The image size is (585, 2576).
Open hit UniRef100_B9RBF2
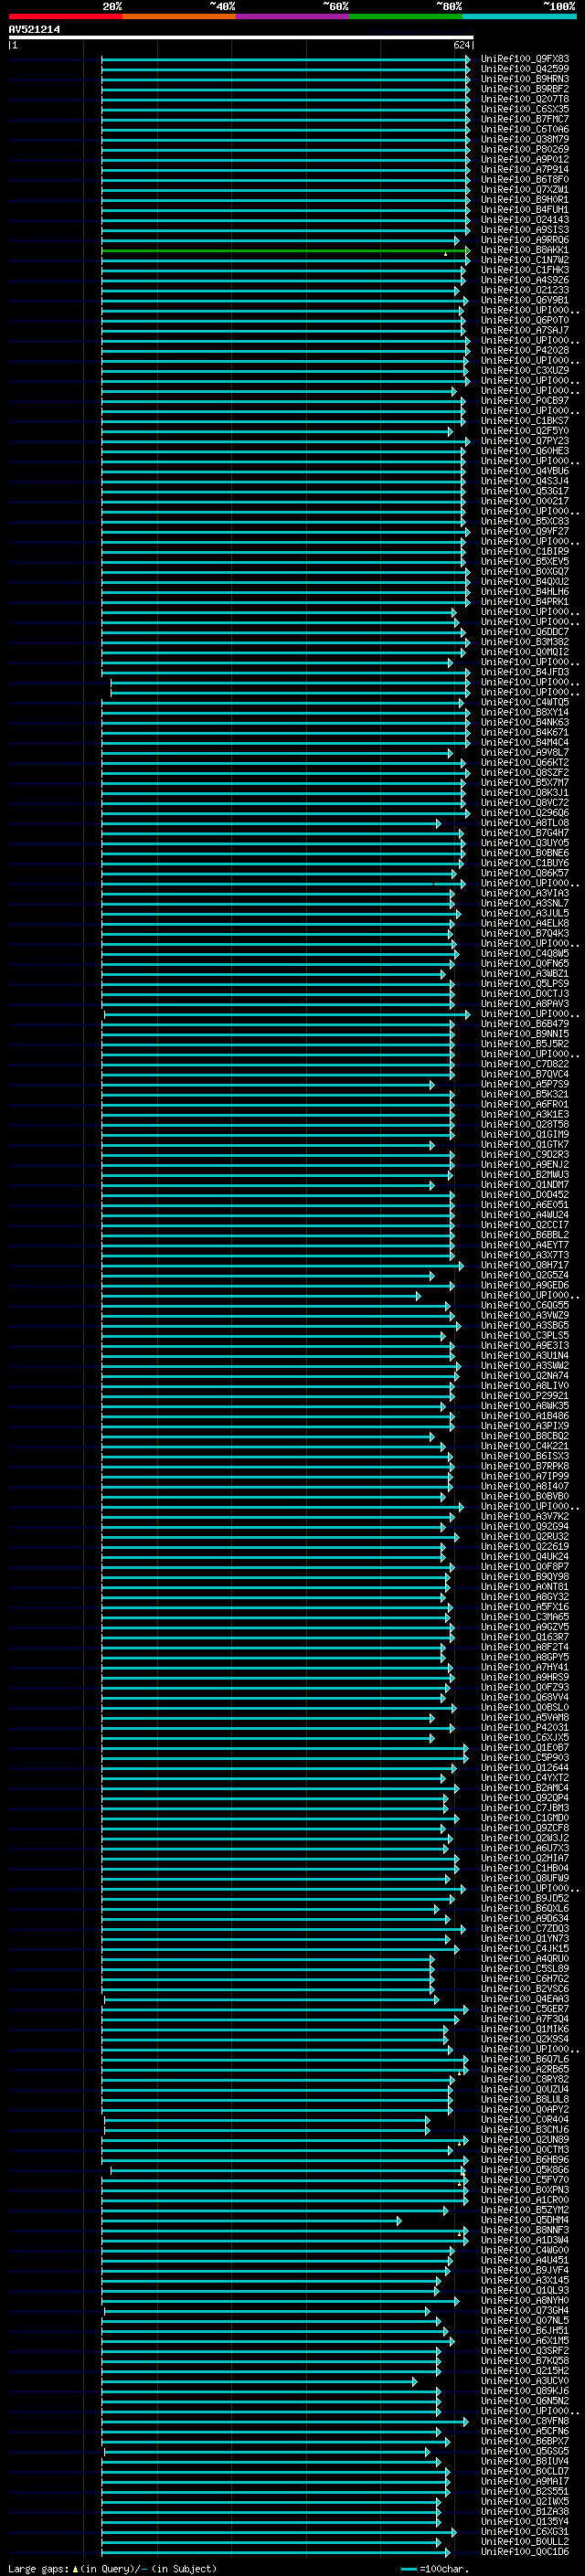point(524,89)
